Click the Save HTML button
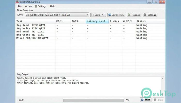 (116, 15)
